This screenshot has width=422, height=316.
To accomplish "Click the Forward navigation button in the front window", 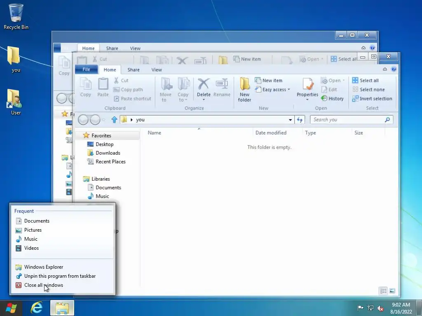I will tap(95, 120).
